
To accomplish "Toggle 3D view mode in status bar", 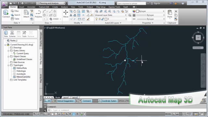I will [x=54, y=101].
